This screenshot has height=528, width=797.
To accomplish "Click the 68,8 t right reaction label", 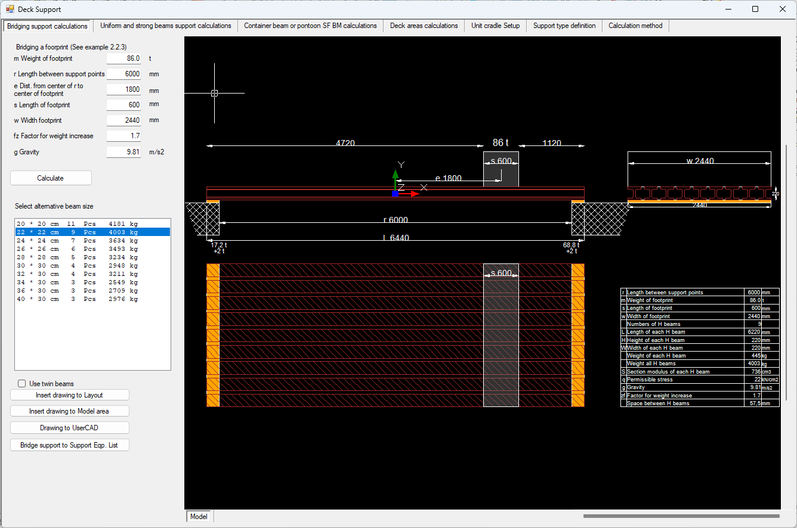I will [x=571, y=245].
